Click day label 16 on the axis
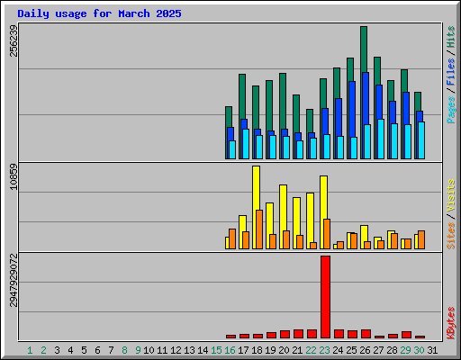The width and height of the screenshot is (461, 360). coord(230,350)
